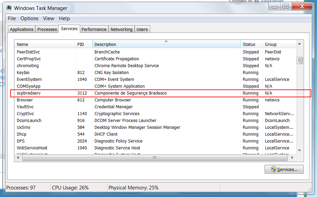The height and width of the screenshot is (197, 317).
Task: Open the Options menu
Action: (x=29, y=19)
